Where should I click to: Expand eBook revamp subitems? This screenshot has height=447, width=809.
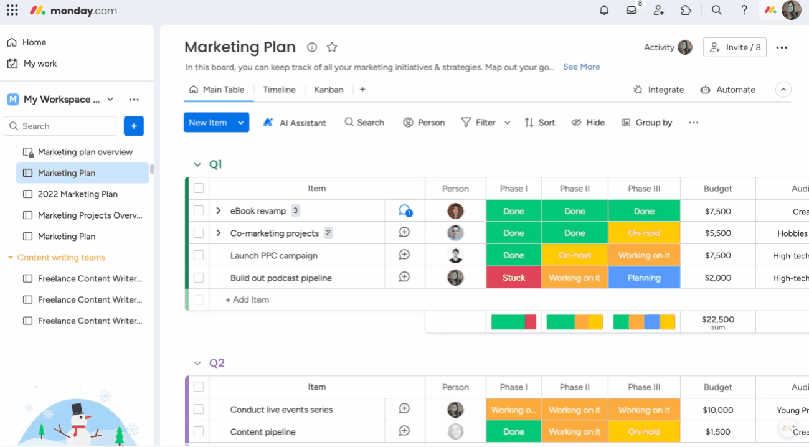point(219,211)
